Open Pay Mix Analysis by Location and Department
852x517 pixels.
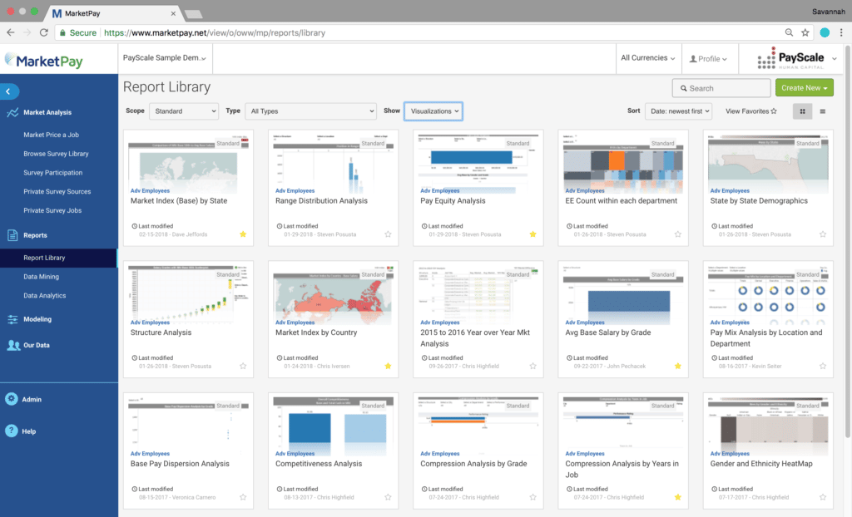[x=766, y=337]
